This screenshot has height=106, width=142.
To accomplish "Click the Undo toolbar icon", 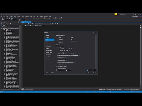I will pos(15,18).
